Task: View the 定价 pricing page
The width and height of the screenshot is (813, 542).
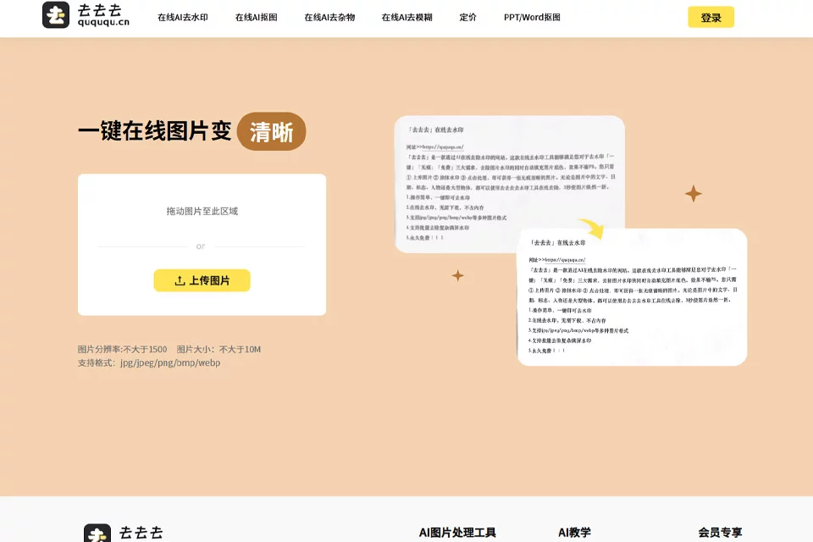Action: click(x=467, y=17)
